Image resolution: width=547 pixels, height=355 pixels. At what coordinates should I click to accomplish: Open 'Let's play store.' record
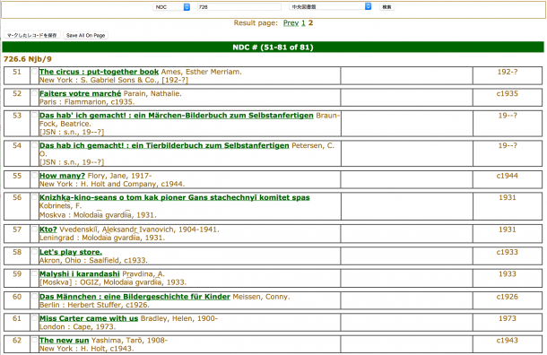coord(71,252)
